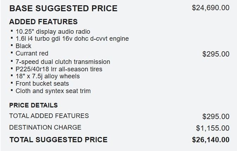Click the Total Suggested Price label
The image size is (237, 151).
pyautogui.click(x=58, y=140)
